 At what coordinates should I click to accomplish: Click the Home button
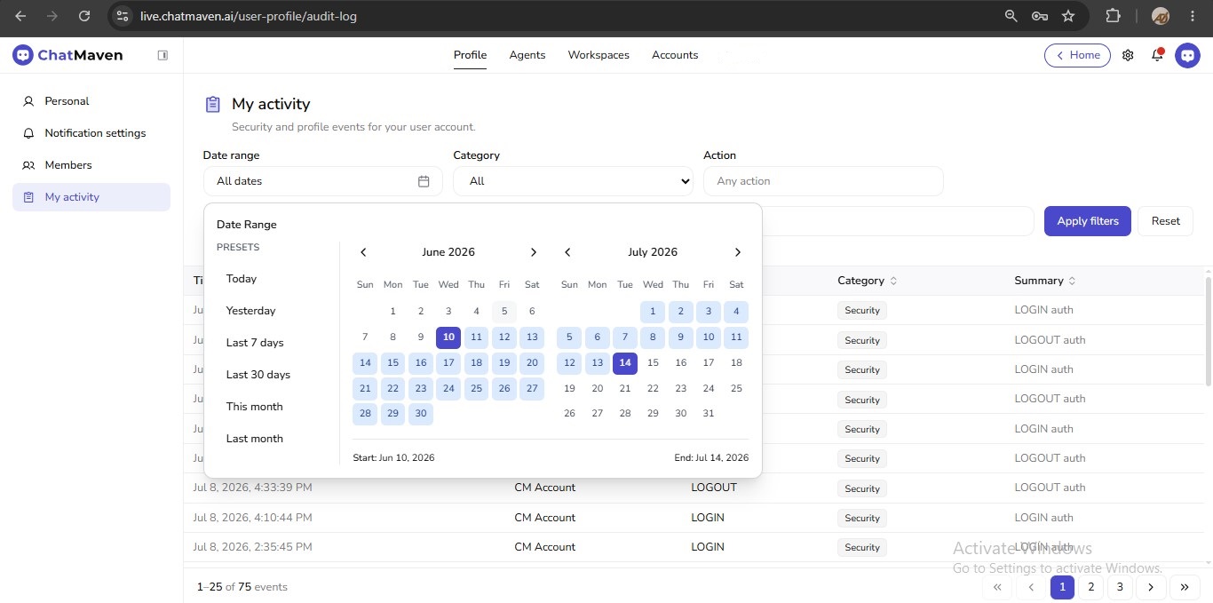1077,55
